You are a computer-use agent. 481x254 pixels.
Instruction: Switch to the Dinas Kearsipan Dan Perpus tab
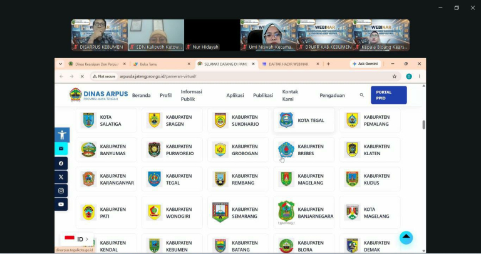pyautogui.click(x=96, y=64)
